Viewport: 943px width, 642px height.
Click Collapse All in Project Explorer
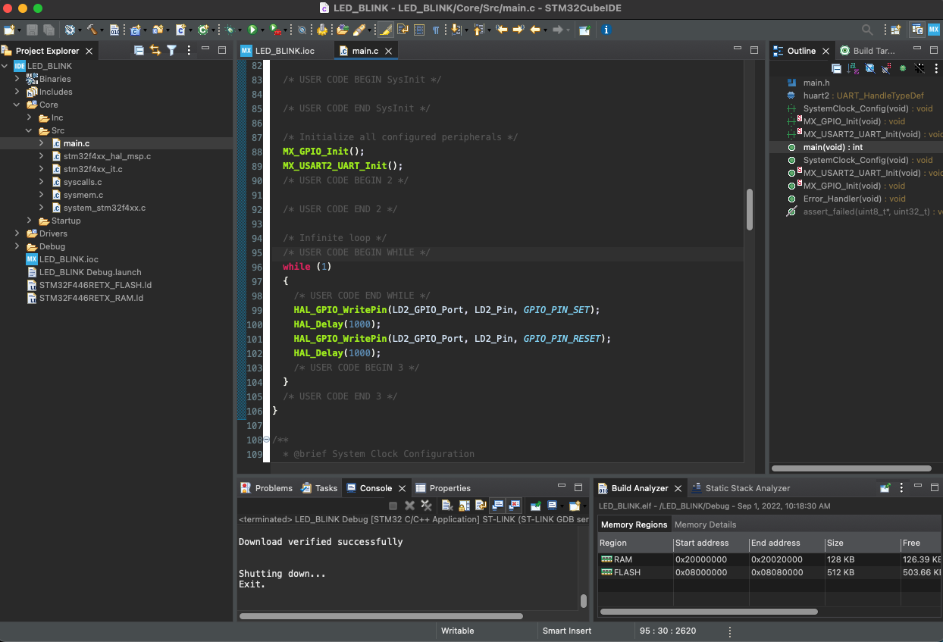(139, 51)
